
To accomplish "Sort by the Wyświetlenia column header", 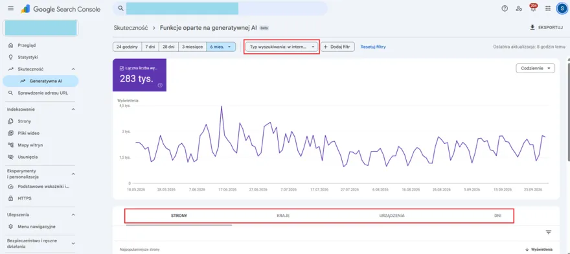I will pyautogui.click(x=539, y=249).
